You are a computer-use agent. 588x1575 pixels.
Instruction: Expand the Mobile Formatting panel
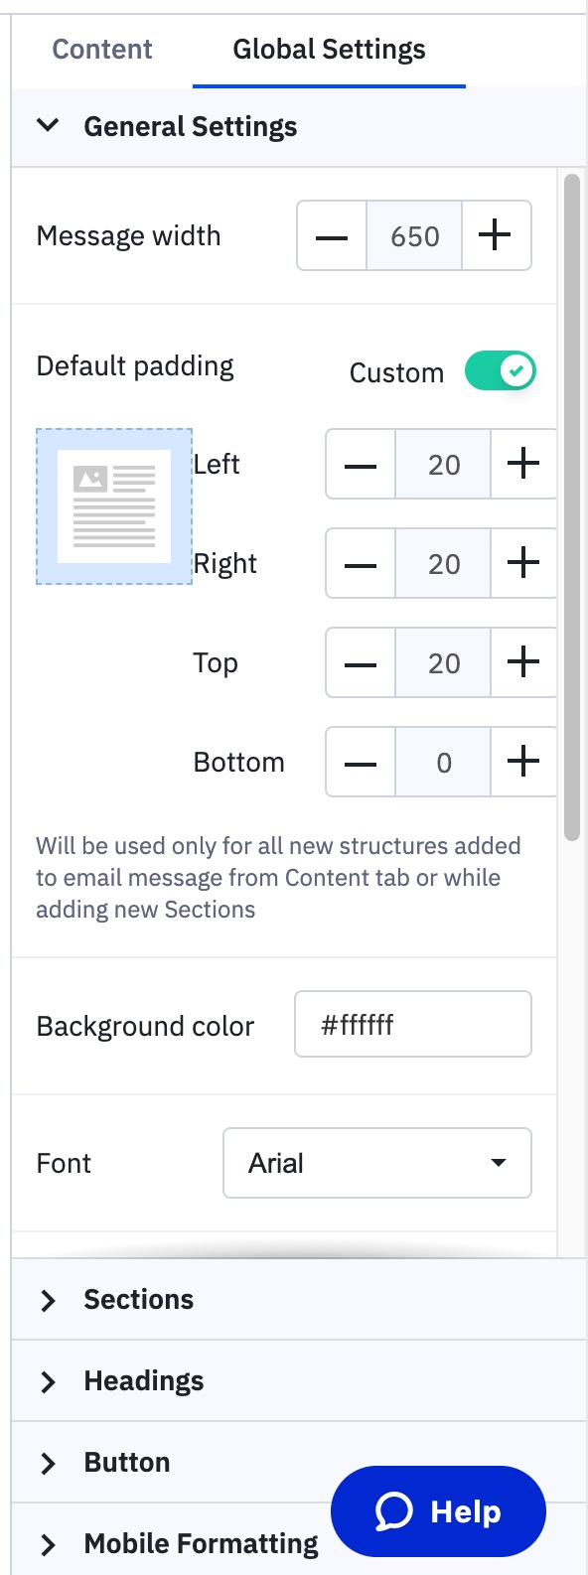point(200,1542)
